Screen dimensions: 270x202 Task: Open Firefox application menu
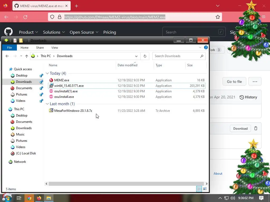[x=264, y=17]
